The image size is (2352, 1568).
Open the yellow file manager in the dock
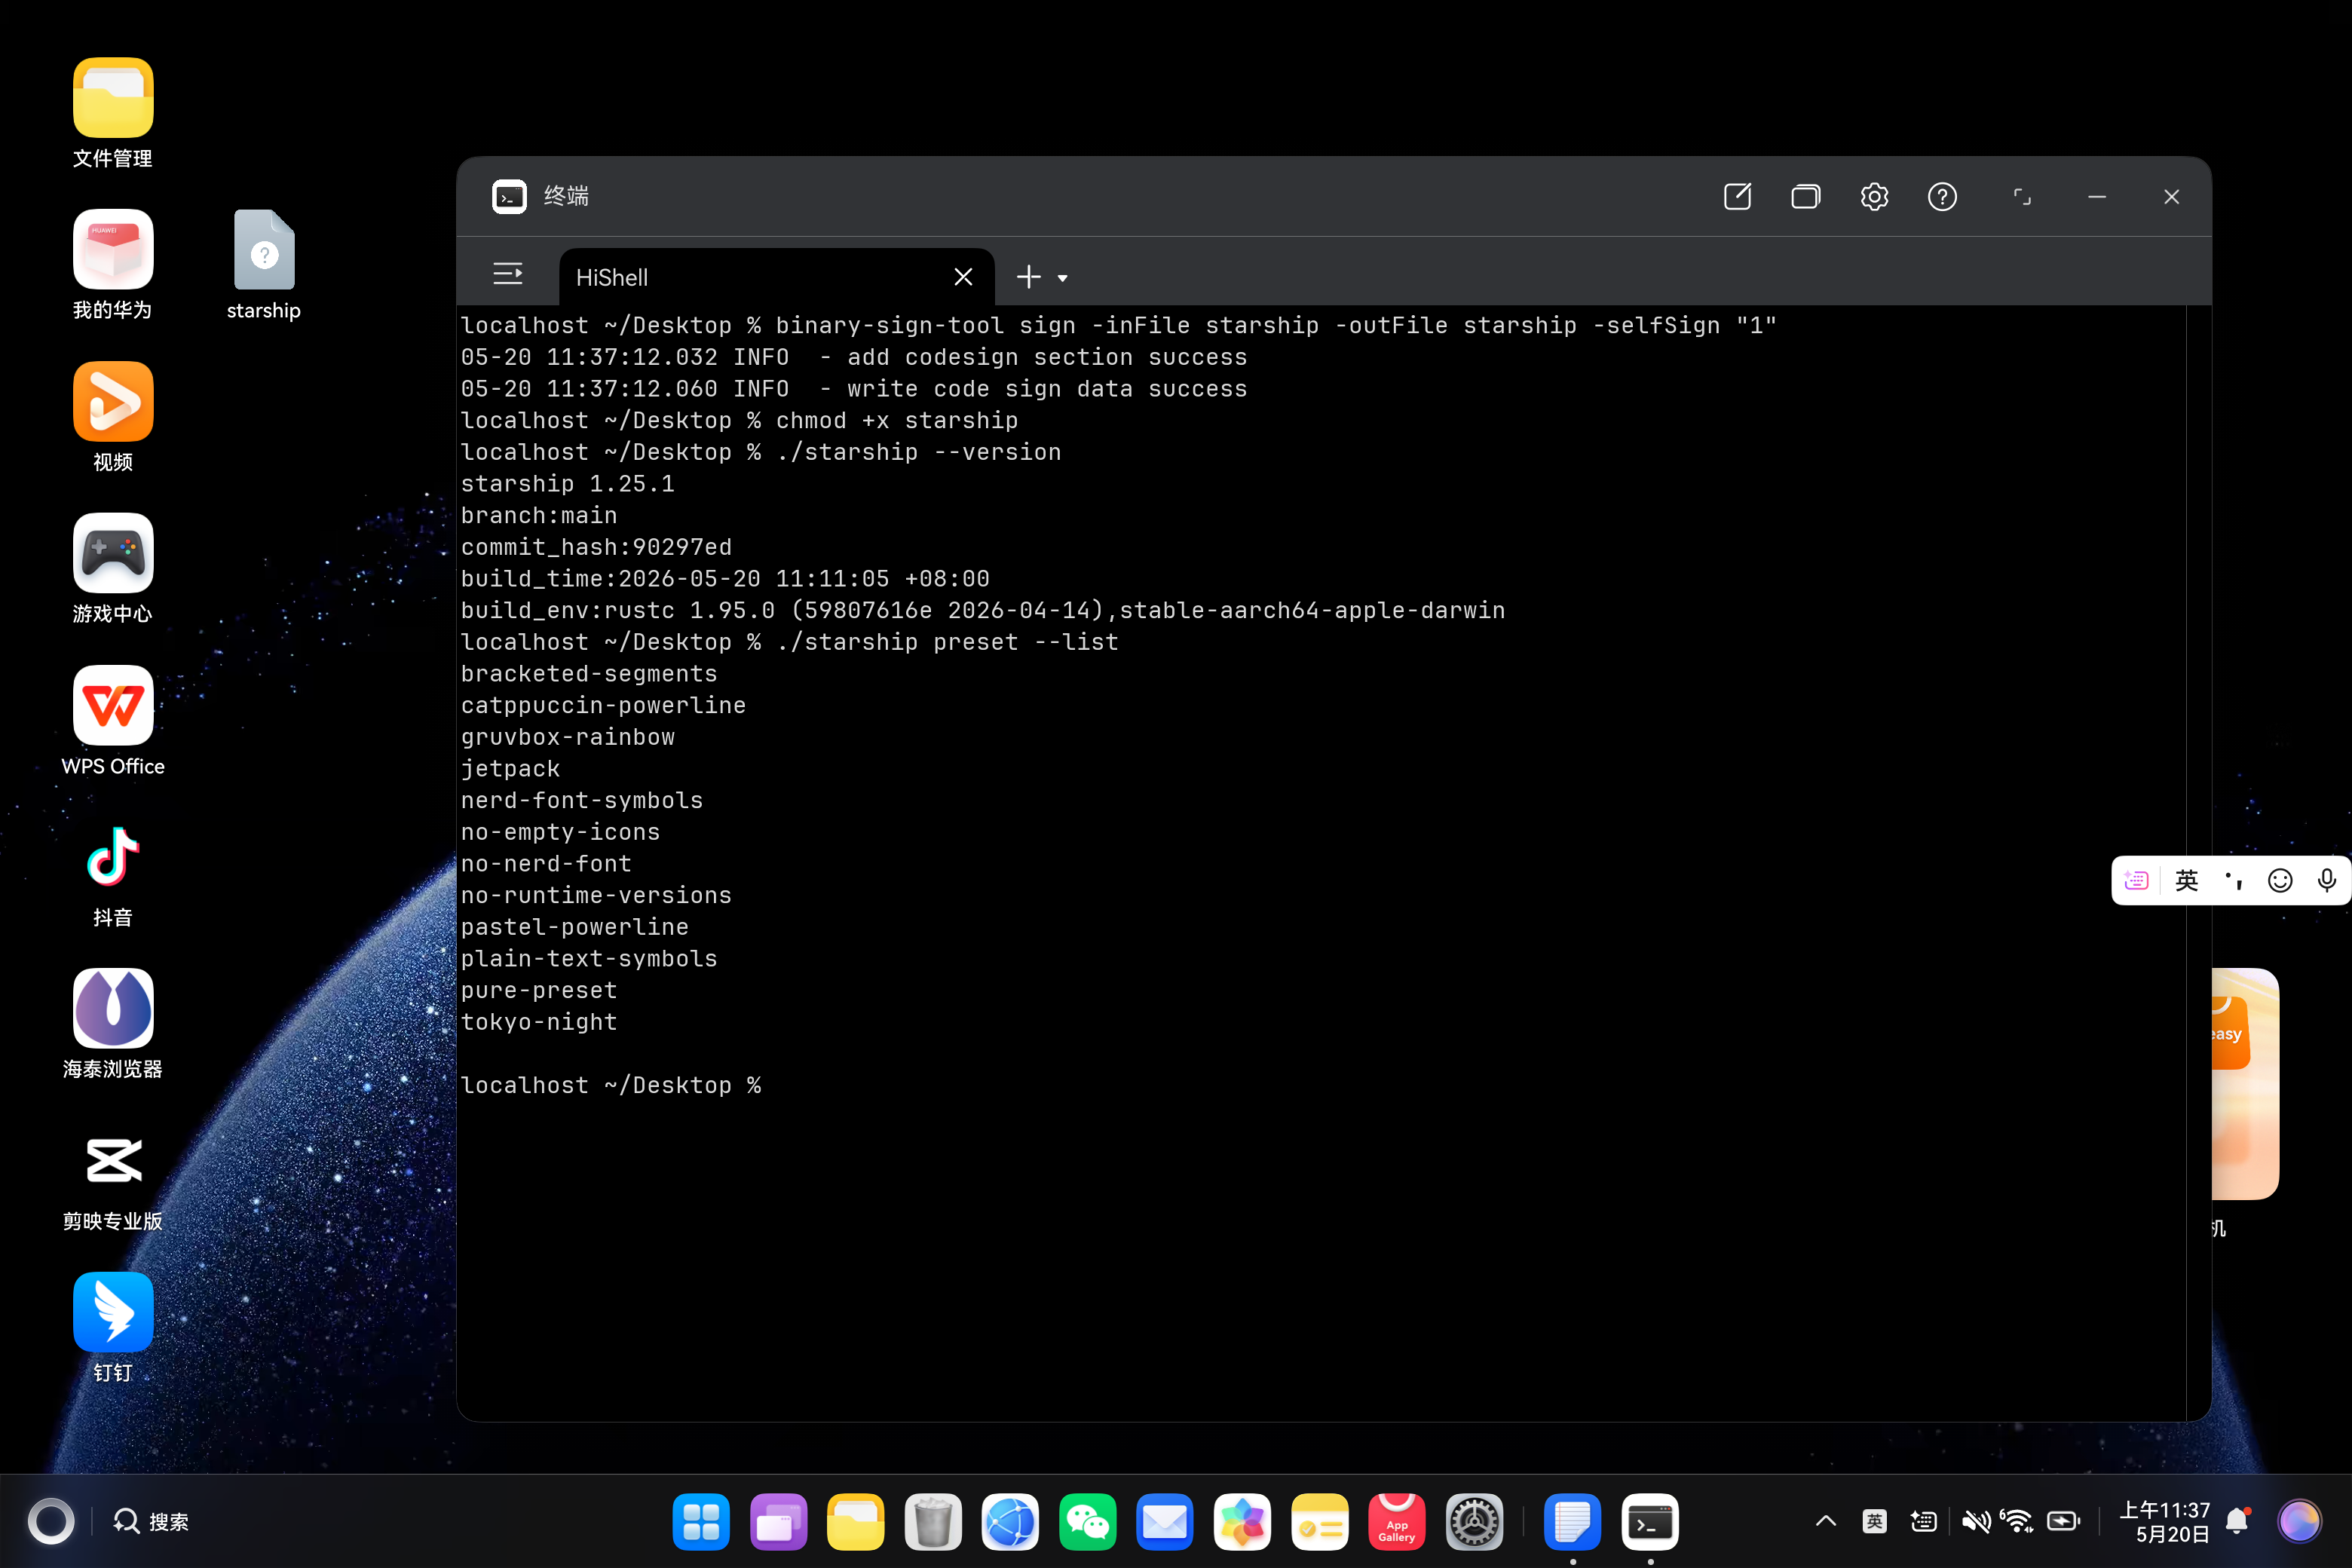coord(855,1522)
